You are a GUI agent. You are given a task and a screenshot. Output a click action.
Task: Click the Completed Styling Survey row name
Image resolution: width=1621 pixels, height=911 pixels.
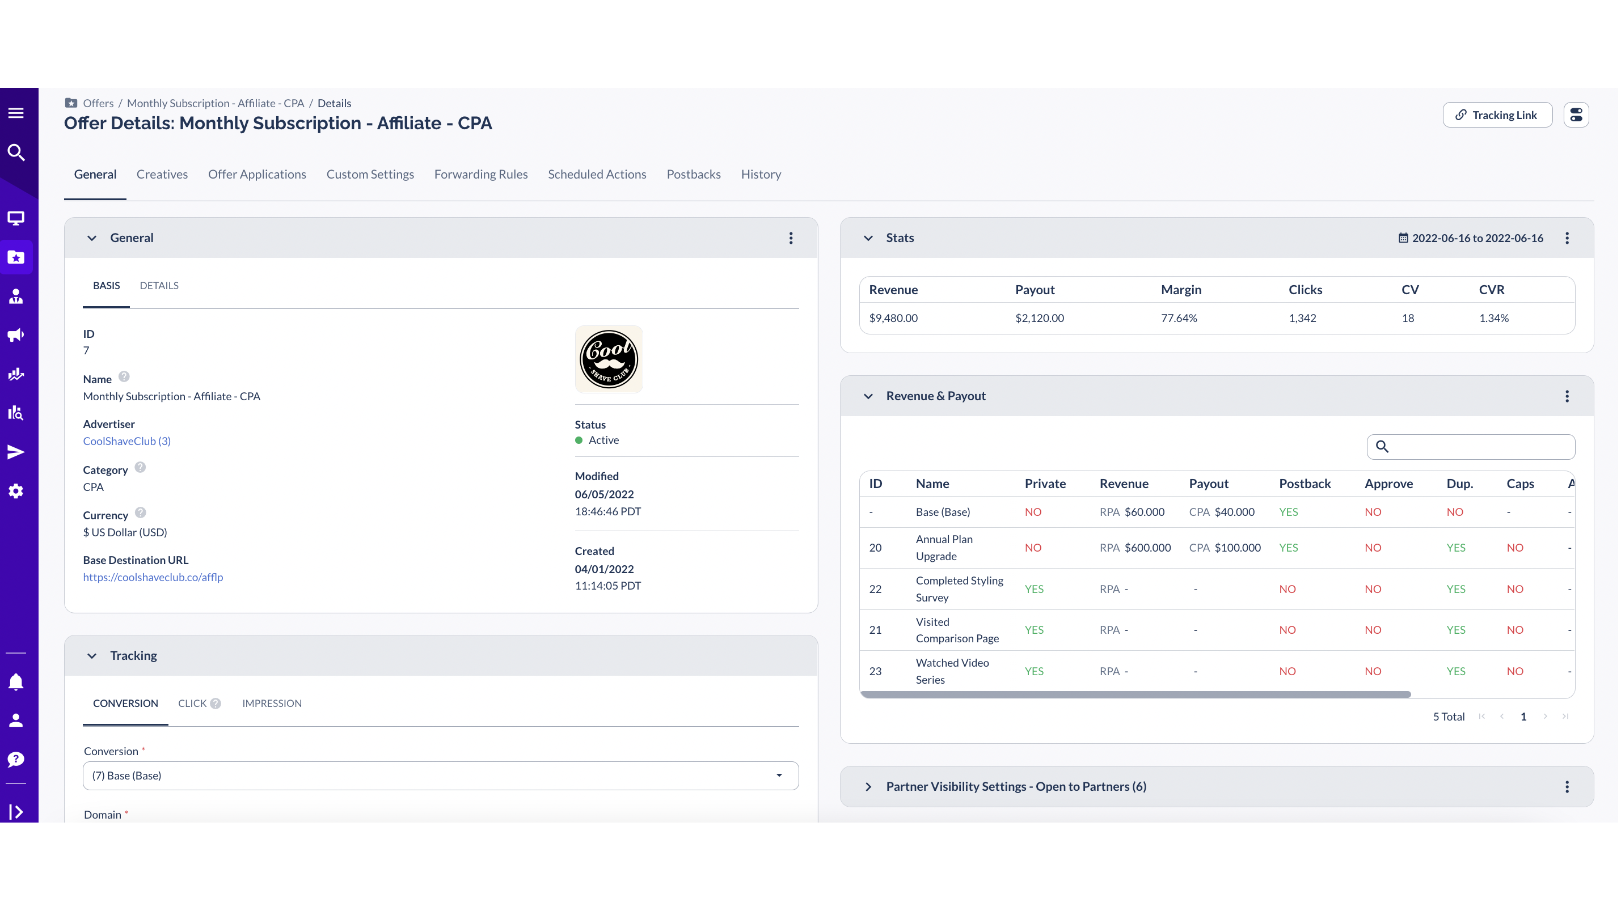click(x=959, y=590)
